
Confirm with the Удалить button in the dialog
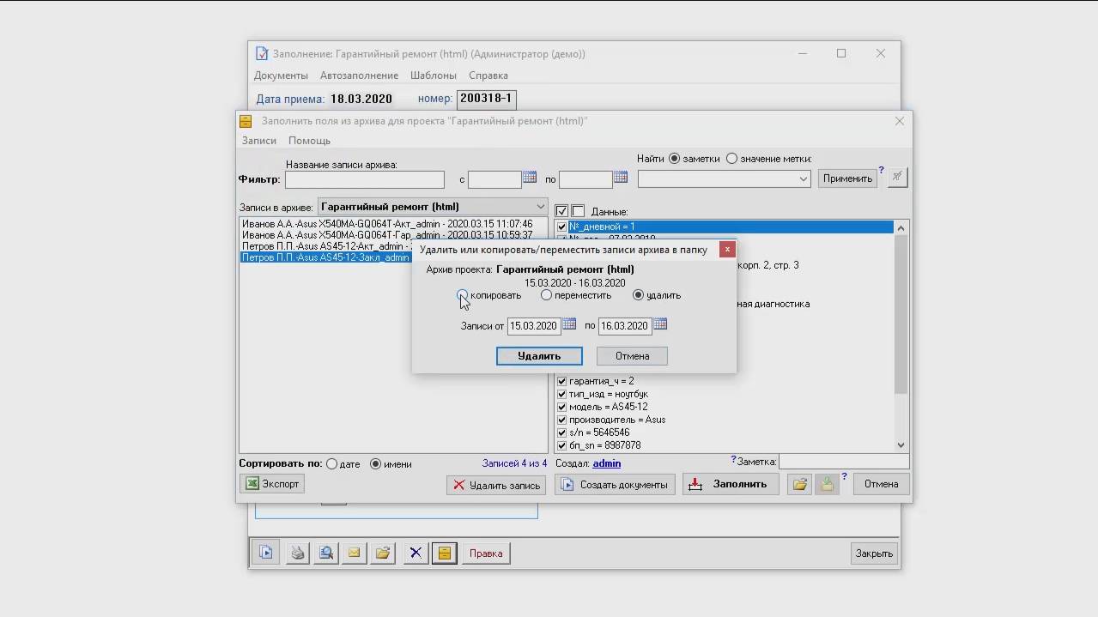(x=539, y=355)
